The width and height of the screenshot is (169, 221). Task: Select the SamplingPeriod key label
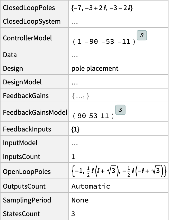[x=27, y=200]
